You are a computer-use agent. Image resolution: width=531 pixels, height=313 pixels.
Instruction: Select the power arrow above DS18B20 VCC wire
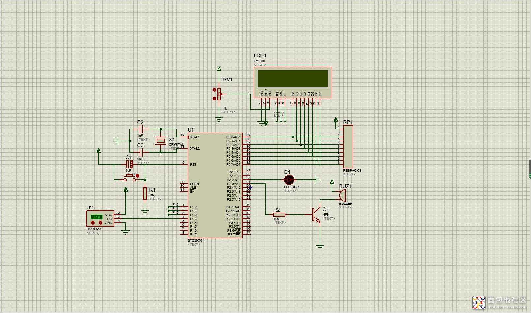126,190
